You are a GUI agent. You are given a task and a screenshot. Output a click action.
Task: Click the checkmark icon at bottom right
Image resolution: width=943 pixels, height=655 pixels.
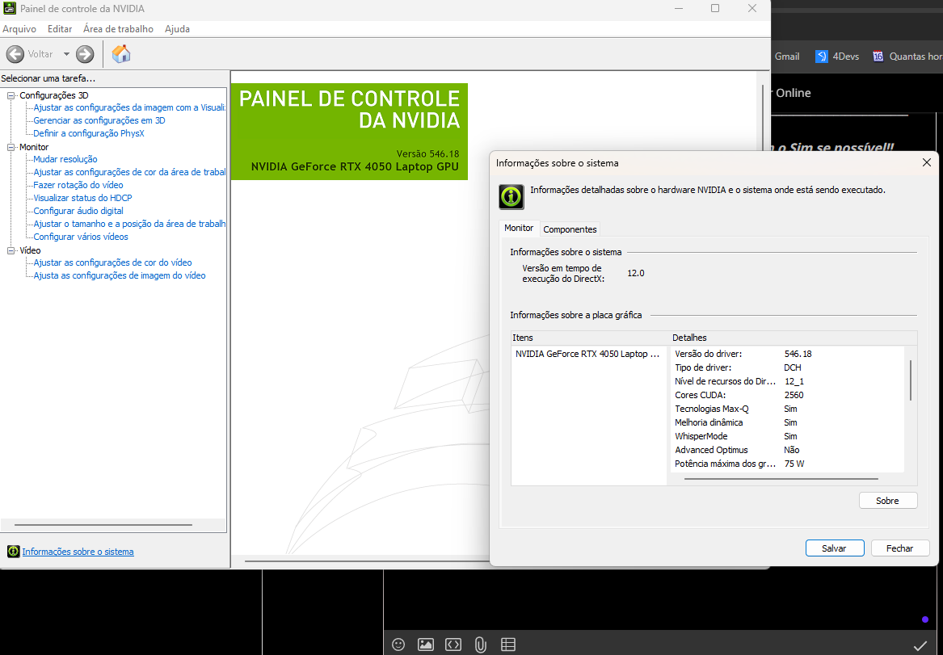pos(920,645)
